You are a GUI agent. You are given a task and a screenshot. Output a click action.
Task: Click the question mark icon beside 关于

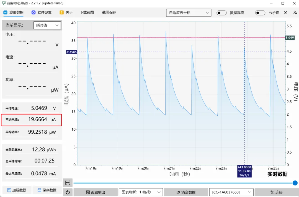(x=61, y=12)
